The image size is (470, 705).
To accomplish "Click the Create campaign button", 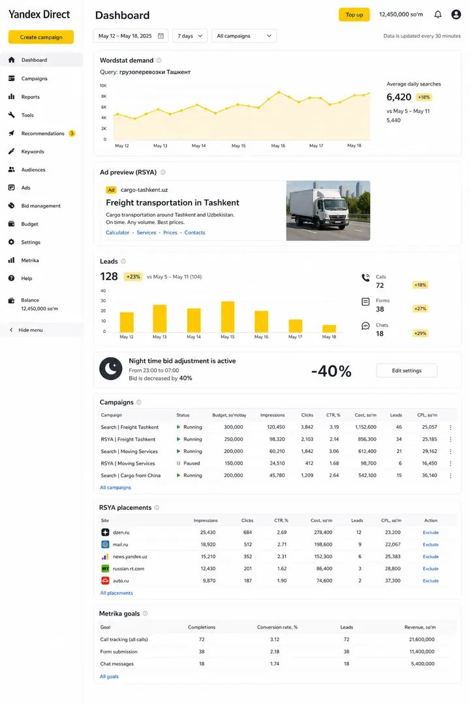I will (x=41, y=37).
